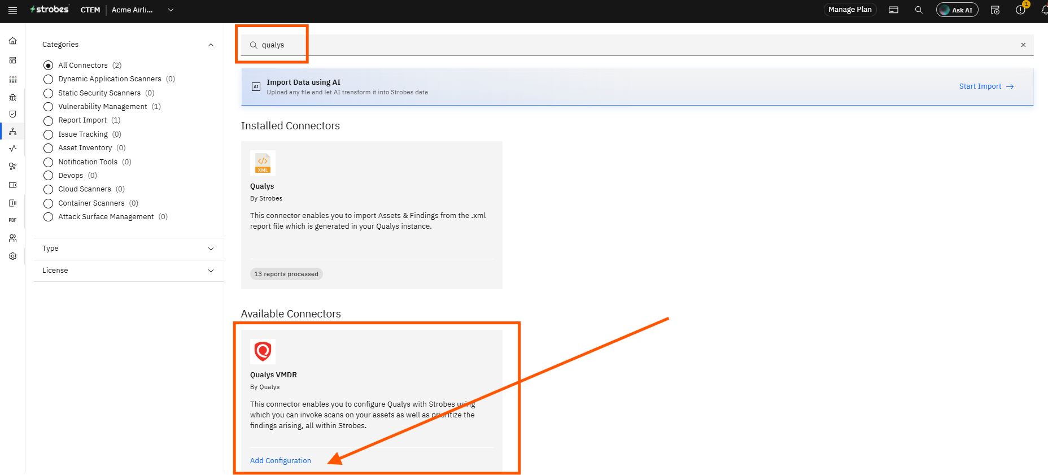
Task: Clear the qualys search with the X icon
Action: [1023, 45]
